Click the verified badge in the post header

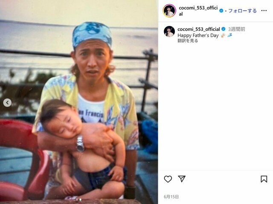click(x=221, y=11)
